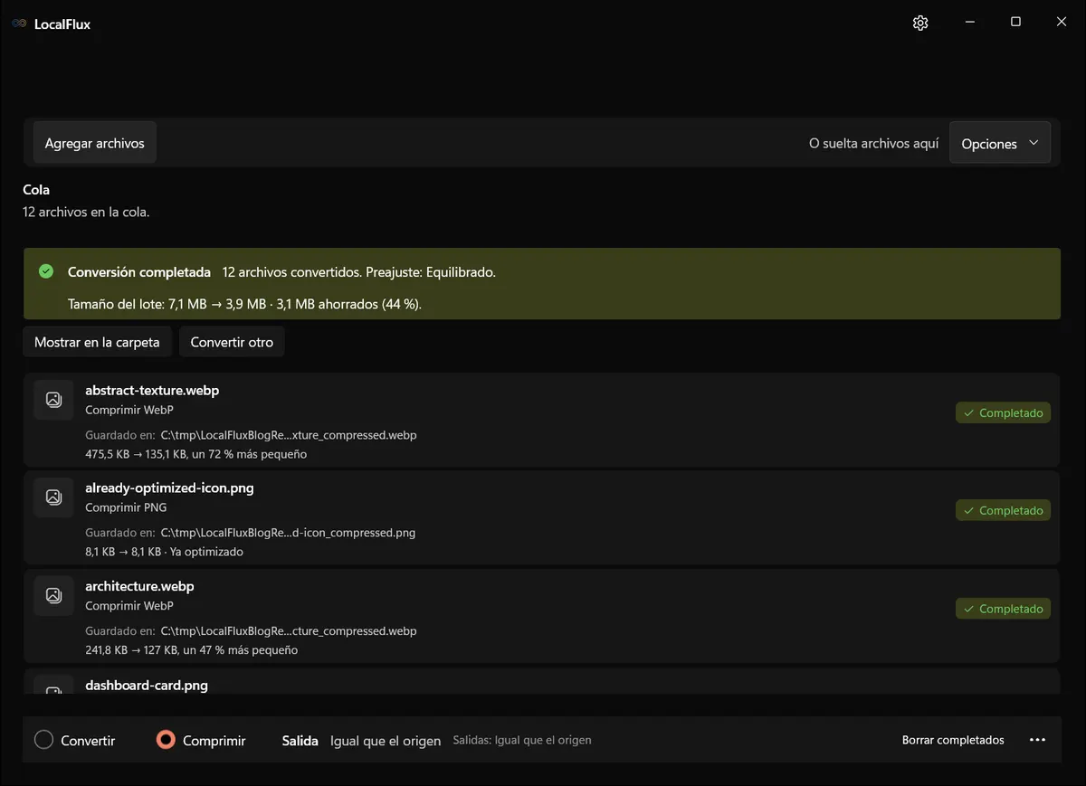Click '12 archivos en la cola.' text
This screenshot has width=1086, height=786.
[86, 213]
